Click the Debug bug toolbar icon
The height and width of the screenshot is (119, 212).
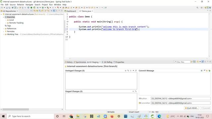37,8
